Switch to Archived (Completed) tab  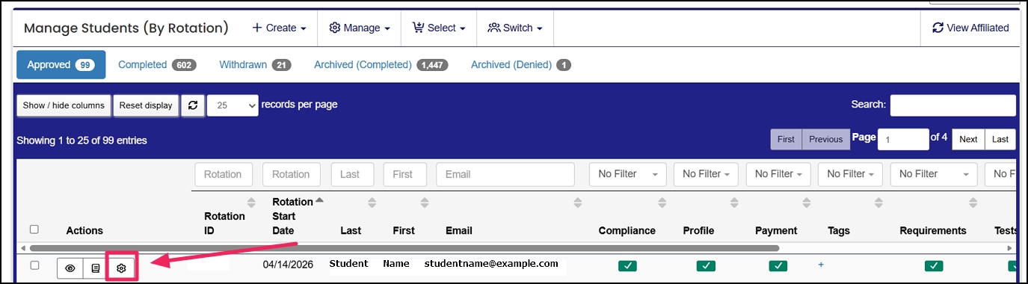click(381, 65)
